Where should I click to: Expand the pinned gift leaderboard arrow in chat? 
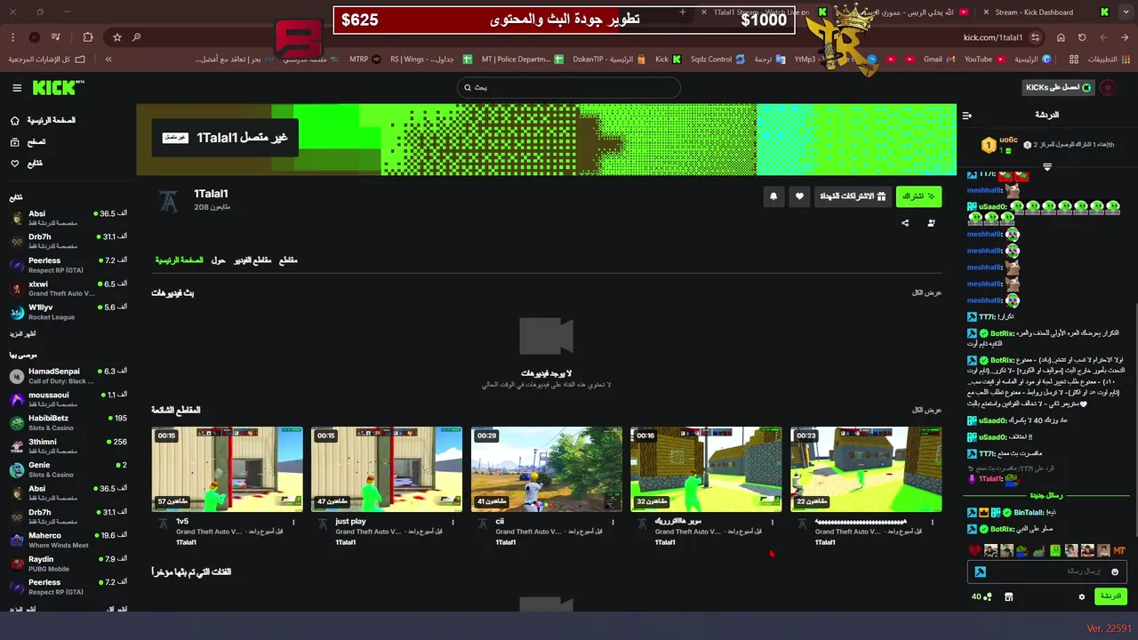click(1047, 167)
